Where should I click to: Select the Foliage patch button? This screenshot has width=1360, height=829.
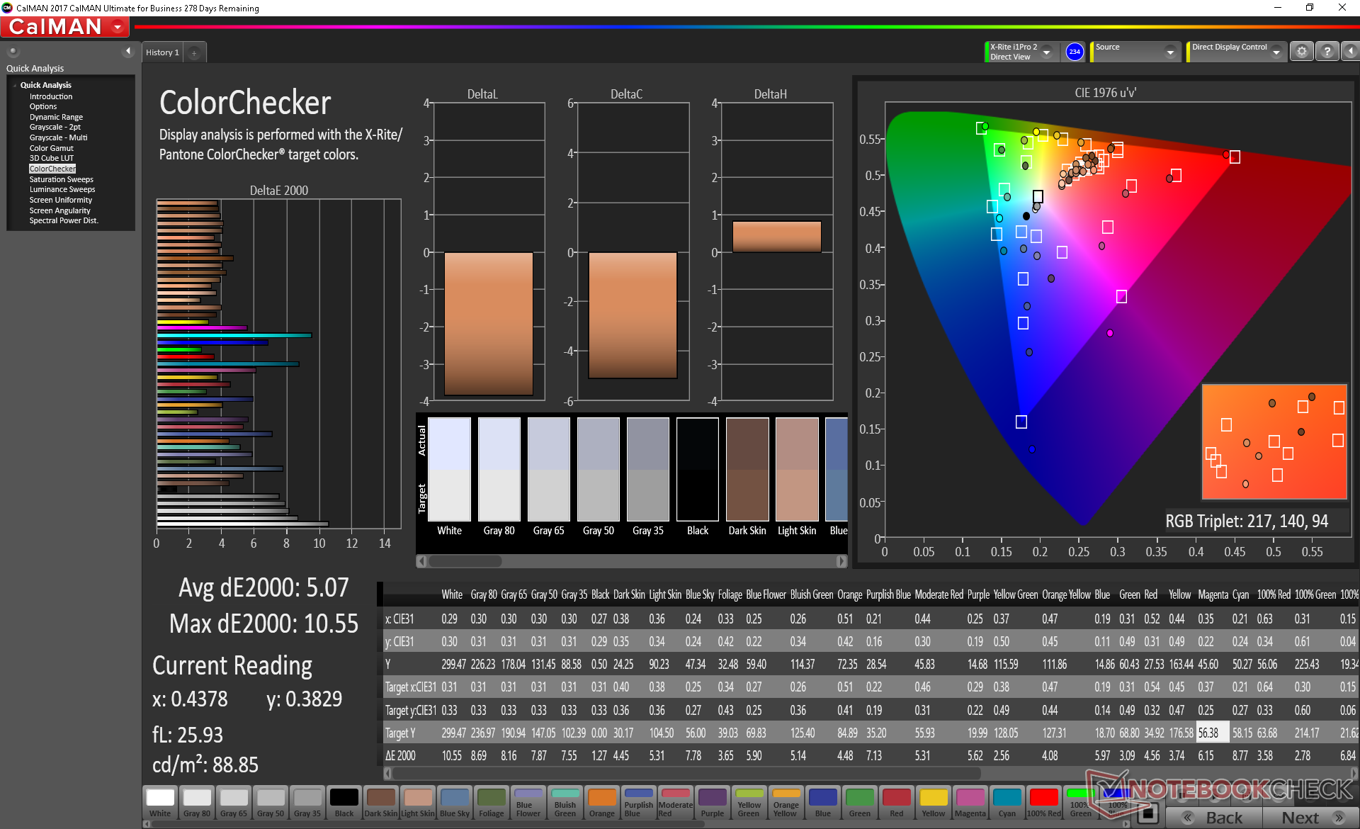(x=492, y=803)
